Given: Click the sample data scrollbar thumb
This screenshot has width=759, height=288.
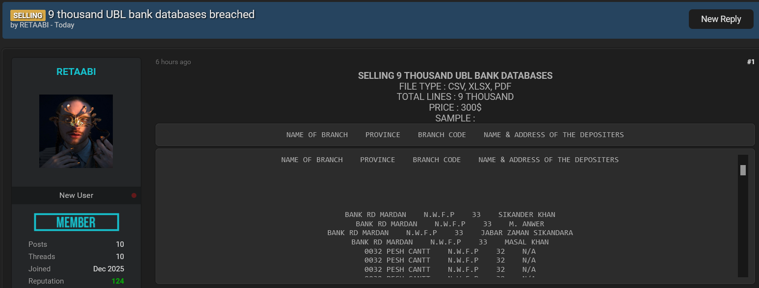Looking at the screenshot, I should tap(743, 170).
